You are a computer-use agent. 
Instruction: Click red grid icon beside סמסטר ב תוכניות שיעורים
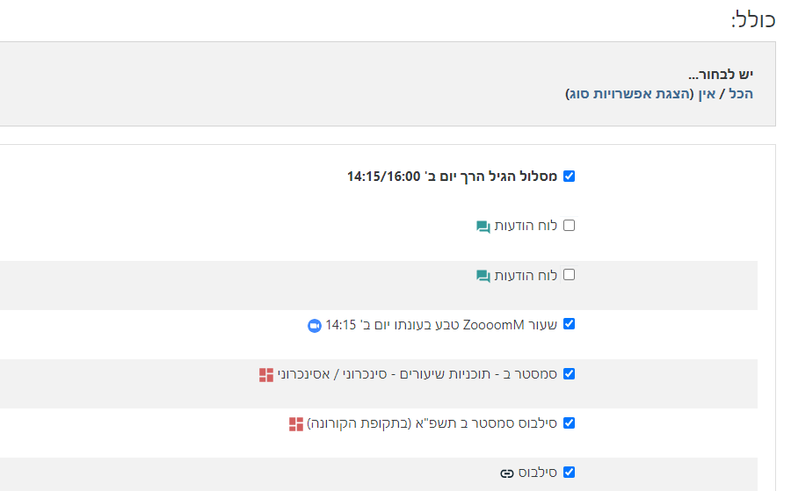point(266,375)
